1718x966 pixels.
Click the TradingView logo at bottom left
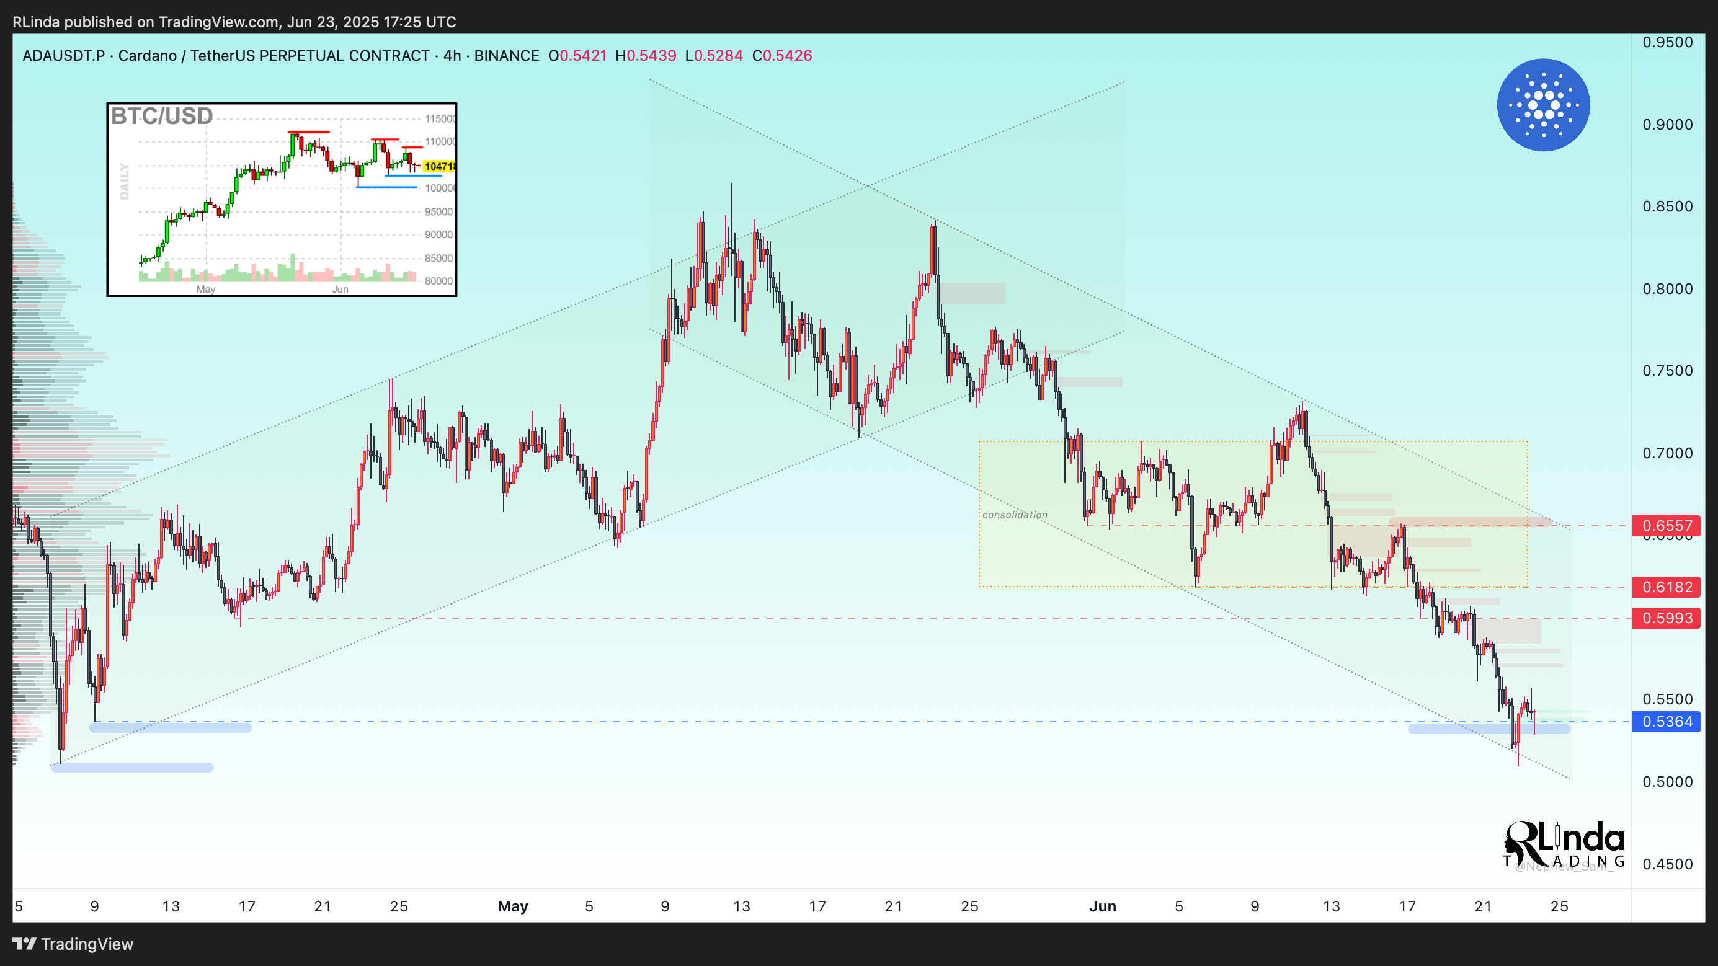tap(73, 944)
